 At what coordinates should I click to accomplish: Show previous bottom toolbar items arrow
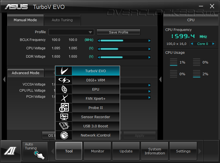pyautogui.click(x=52, y=151)
